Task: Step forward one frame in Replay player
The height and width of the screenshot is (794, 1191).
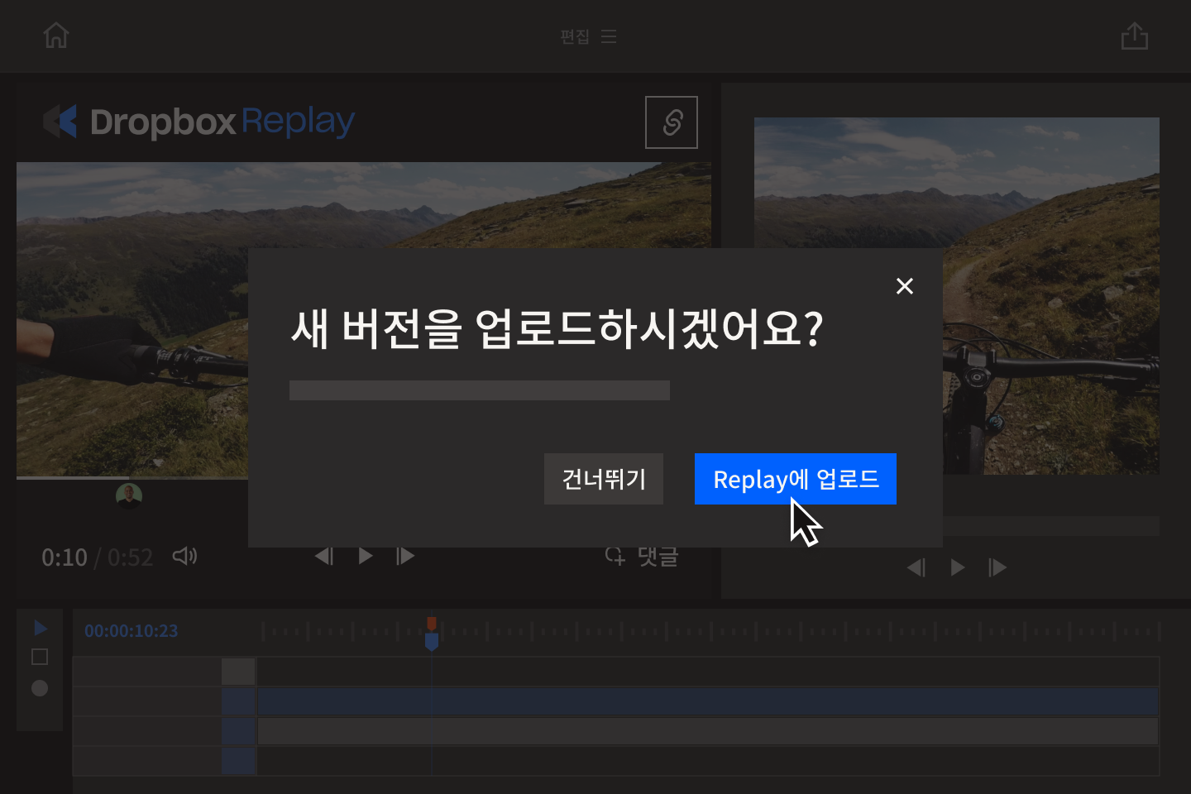Action: 405,556
